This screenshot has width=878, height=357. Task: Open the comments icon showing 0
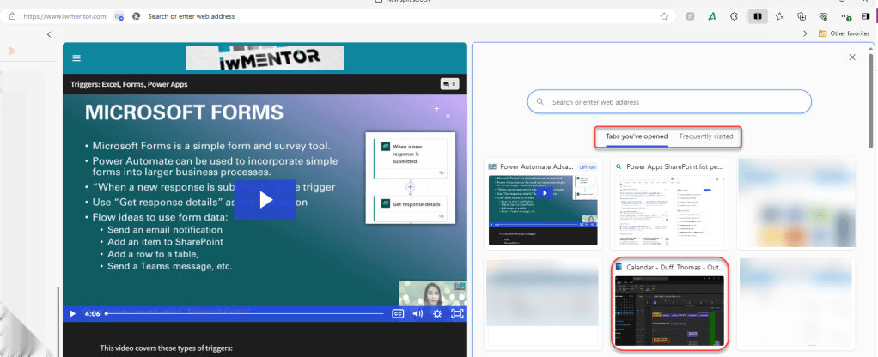coord(449,84)
